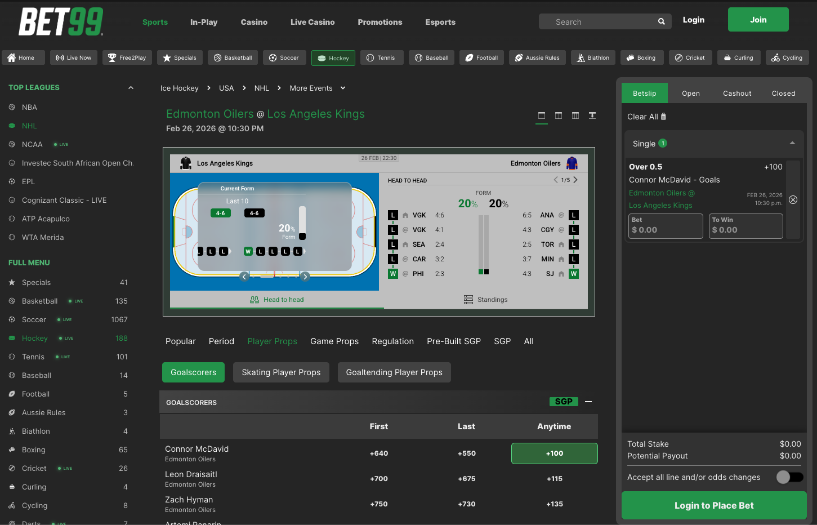Collapse the Top Leagues section
Screen dimensions: 817x525
131,87
